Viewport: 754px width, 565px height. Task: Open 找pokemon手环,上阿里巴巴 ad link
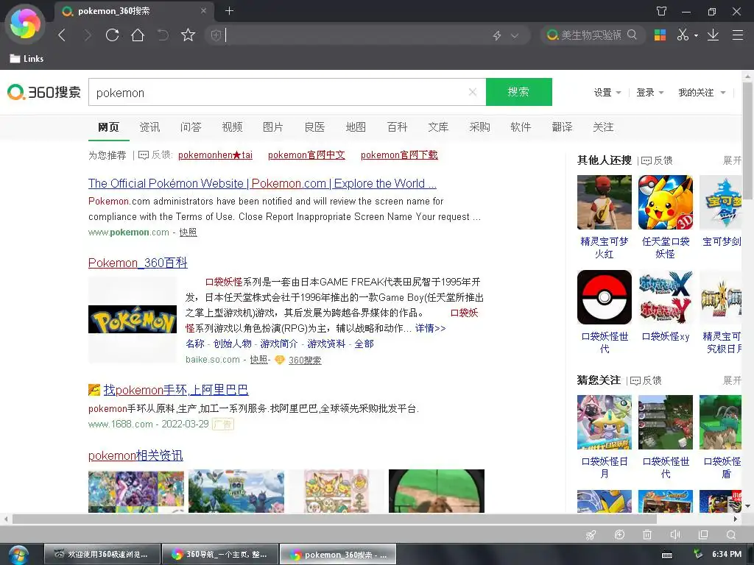(175, 390)
